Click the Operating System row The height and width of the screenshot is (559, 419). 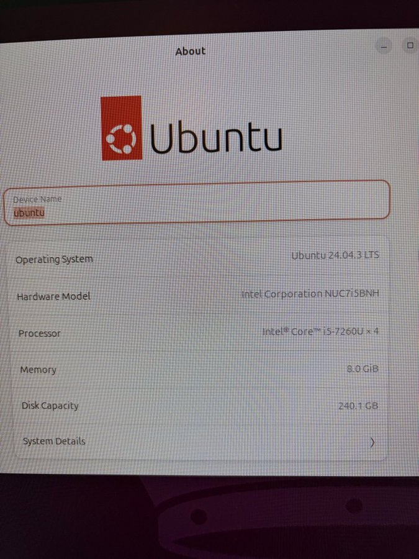coord(198,258)
